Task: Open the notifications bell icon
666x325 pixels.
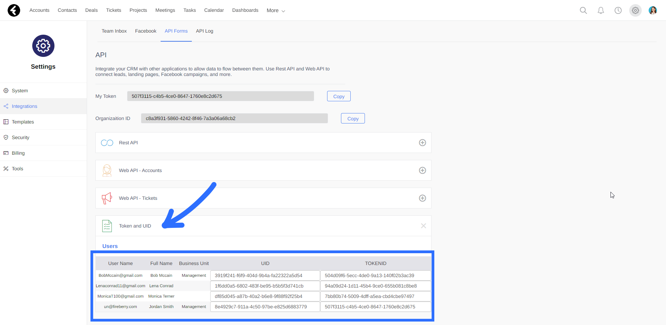Action: (600, 10)
